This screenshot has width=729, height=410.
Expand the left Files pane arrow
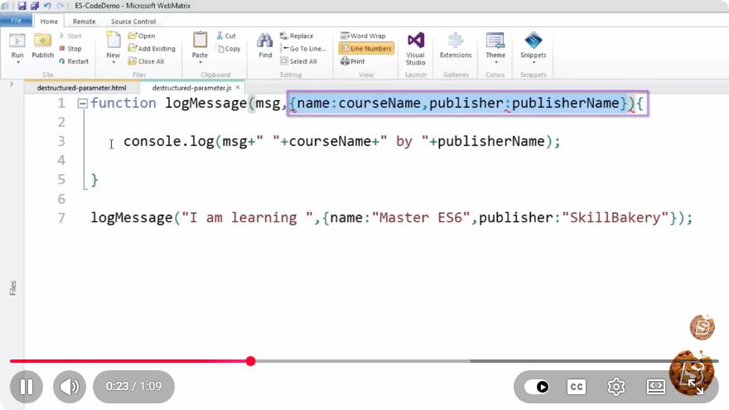12,84
